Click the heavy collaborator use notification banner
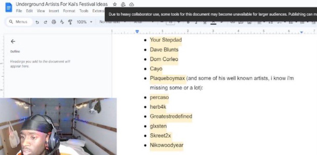The image size is (317, 155). (x=211, y=15)
